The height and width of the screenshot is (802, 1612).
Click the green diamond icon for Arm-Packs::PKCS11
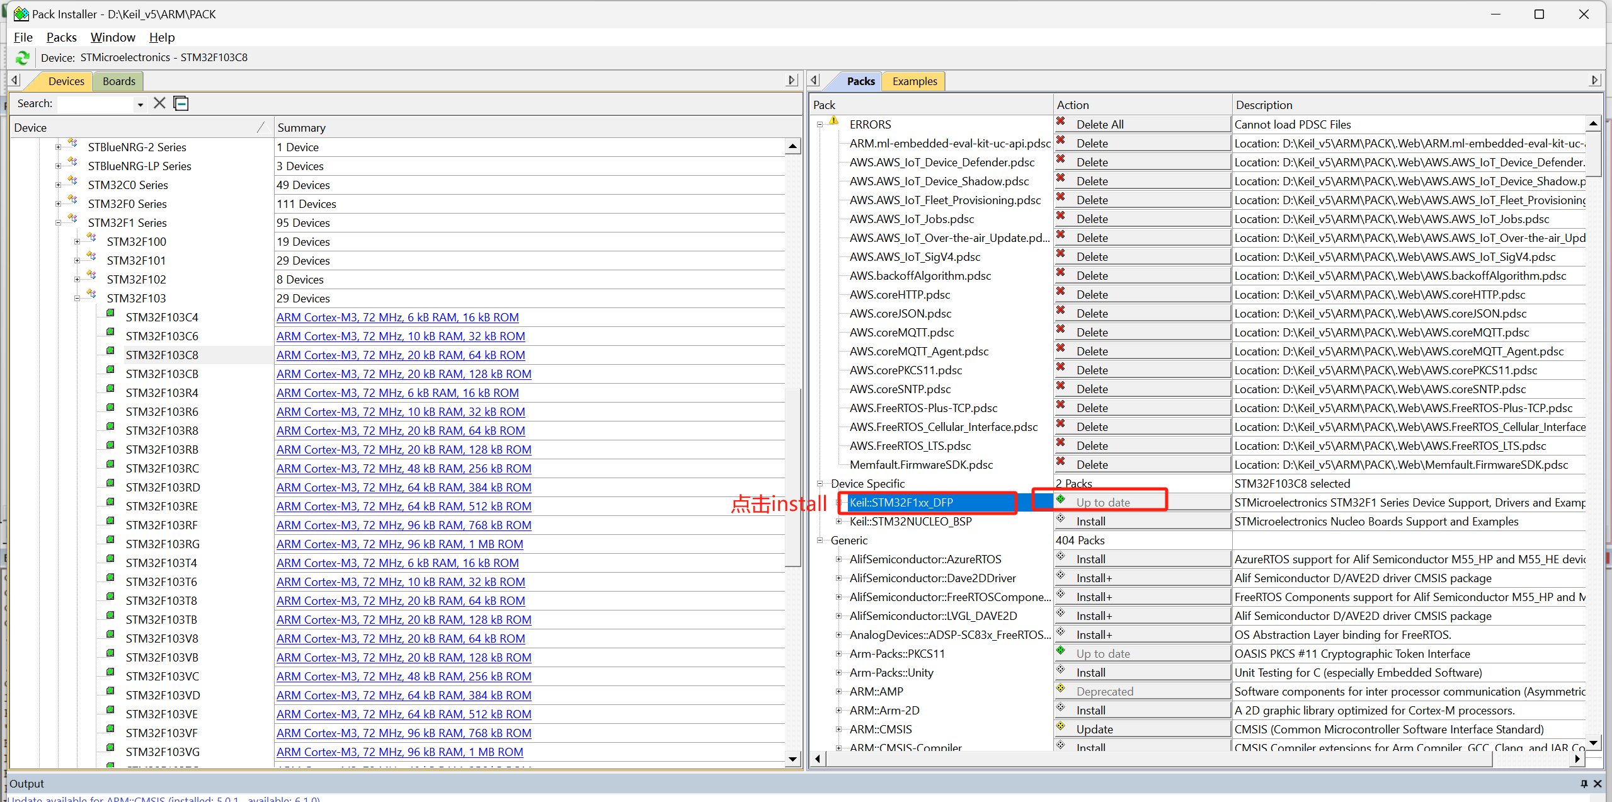pos(1061,651)
